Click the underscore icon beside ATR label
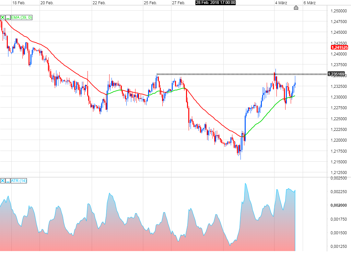This screenshot has height=253, width=351. 8,181
